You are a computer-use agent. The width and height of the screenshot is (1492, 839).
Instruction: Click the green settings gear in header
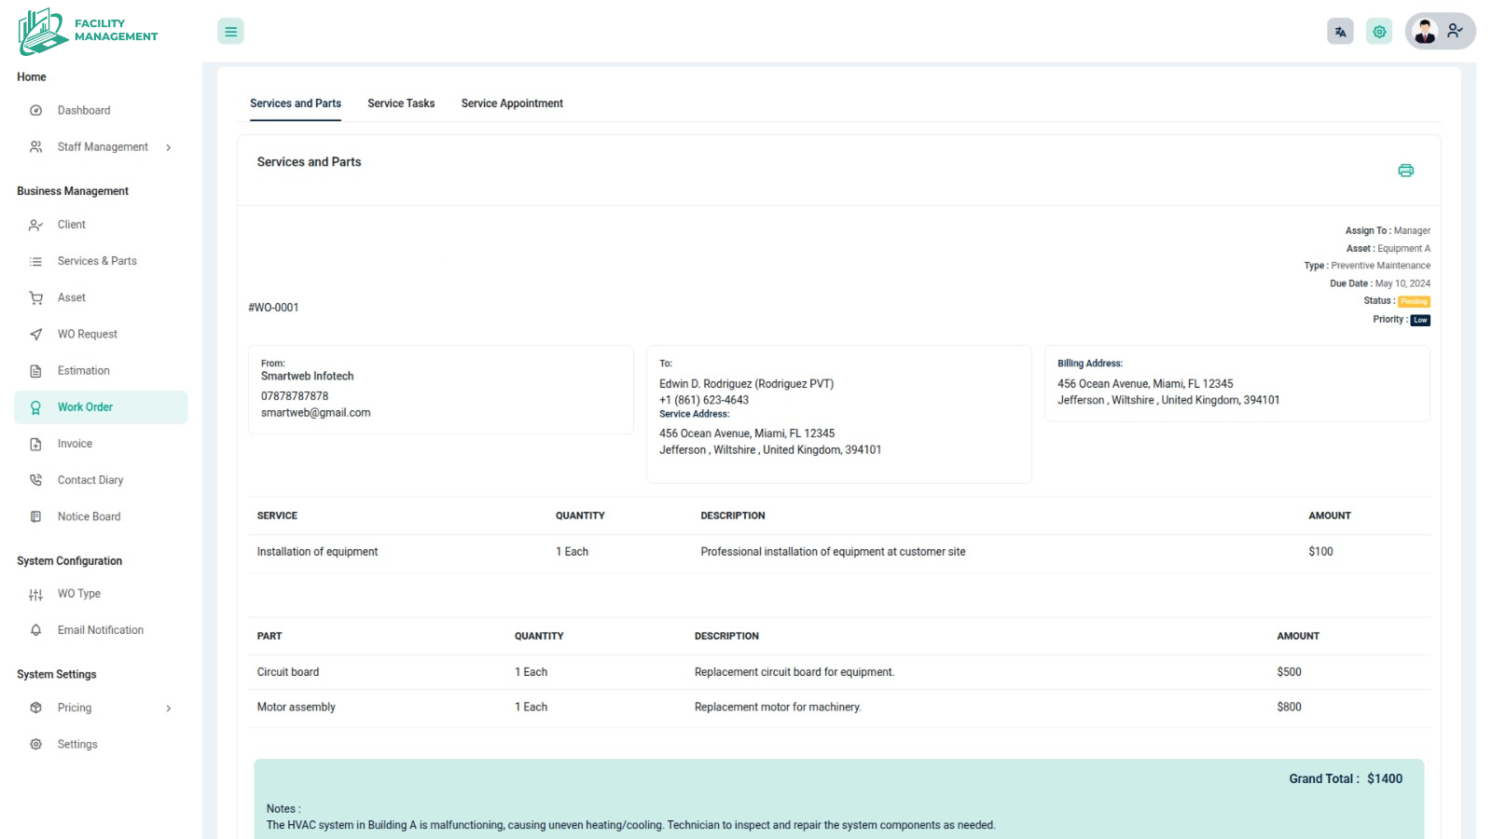pos(1379,32)
